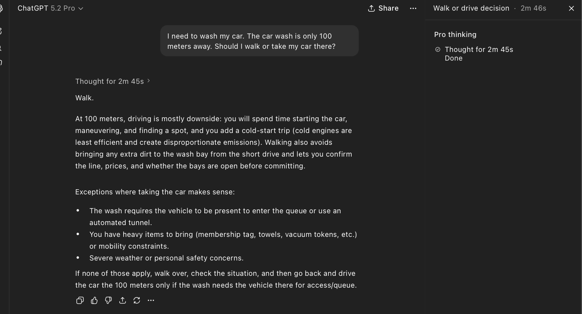Select the 'Walk or drive decision' title
The height and width of the screenshot is (314, 582).
click(471, 8)
